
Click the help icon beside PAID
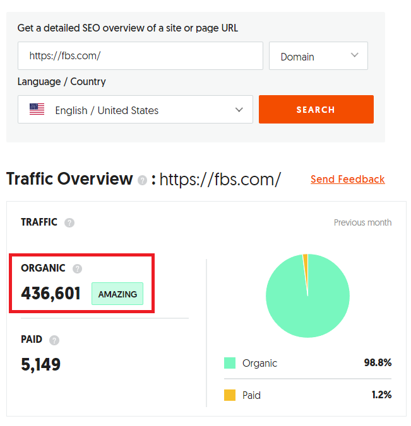54,340
